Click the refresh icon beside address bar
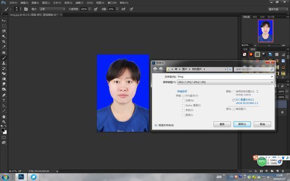This screenshot has height=181, width=290. [230, 69]
